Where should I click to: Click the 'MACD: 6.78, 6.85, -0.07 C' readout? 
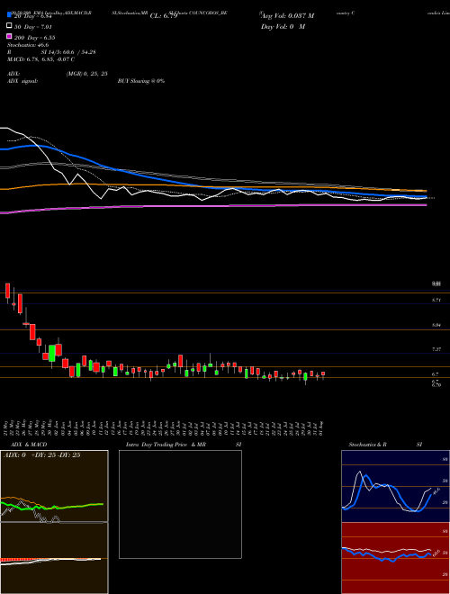tap(40, 59)
